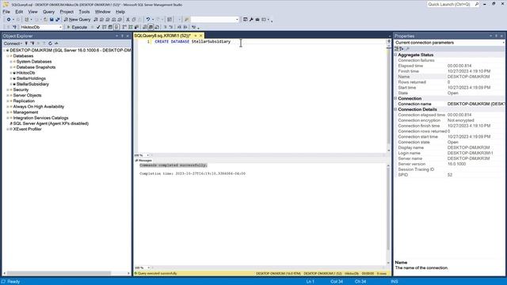Open the Edit menu
Image resolution: width=507 pixels, height=285 pixels.
coord(19,12)
